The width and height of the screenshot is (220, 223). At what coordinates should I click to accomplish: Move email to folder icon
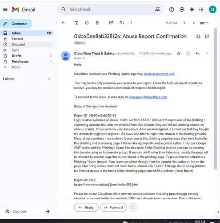click(121, 23)
